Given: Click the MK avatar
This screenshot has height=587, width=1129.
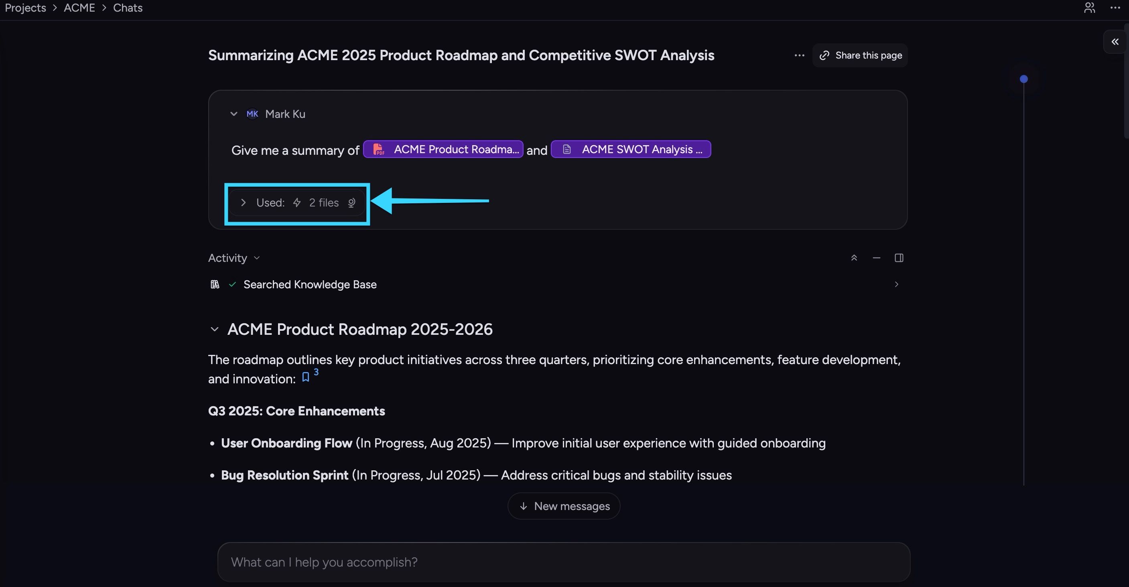Looking at the screenshot, I should [252, 114].
